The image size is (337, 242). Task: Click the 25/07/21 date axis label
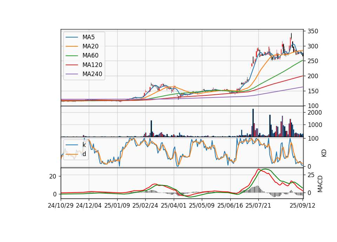point(258,206)
